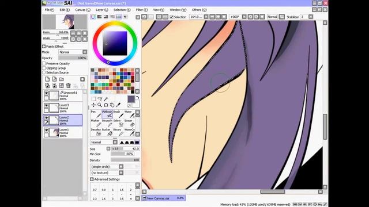Select the lasso selection tool
369x207 pixels.
[100, 99]
